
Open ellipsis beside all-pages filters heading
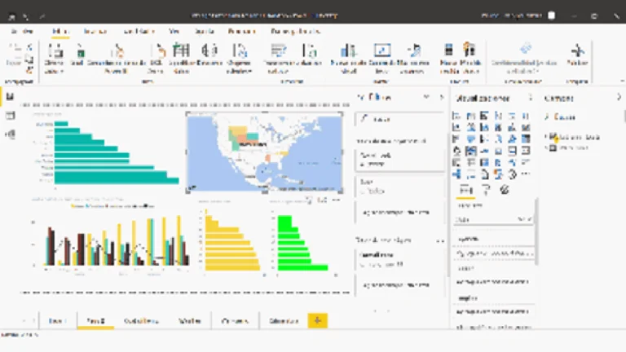(440, 240)
